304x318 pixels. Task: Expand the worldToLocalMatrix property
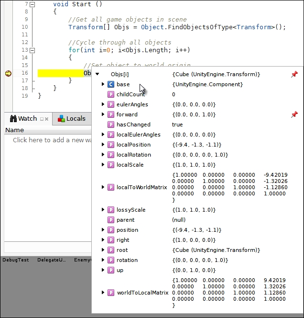103,293
